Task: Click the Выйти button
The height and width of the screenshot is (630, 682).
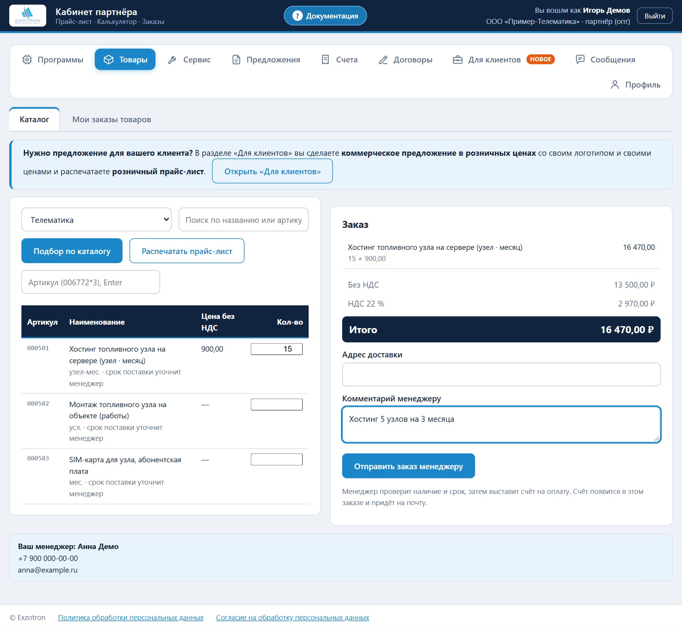Action: (x=655, y=16)
